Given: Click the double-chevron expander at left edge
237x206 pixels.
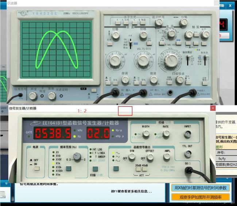Looking at the screenshot, I should tap(6, 183).
